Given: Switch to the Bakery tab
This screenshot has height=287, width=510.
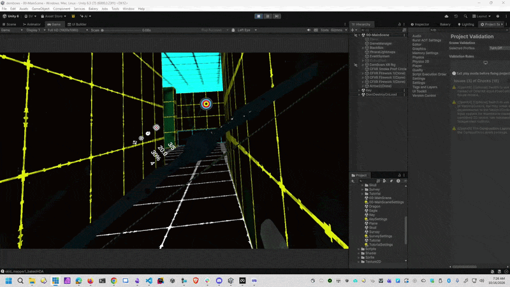Looking at the screenshot, I should point(445,24).
